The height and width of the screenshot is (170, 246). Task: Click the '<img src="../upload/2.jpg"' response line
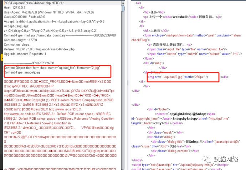point(178,77)
